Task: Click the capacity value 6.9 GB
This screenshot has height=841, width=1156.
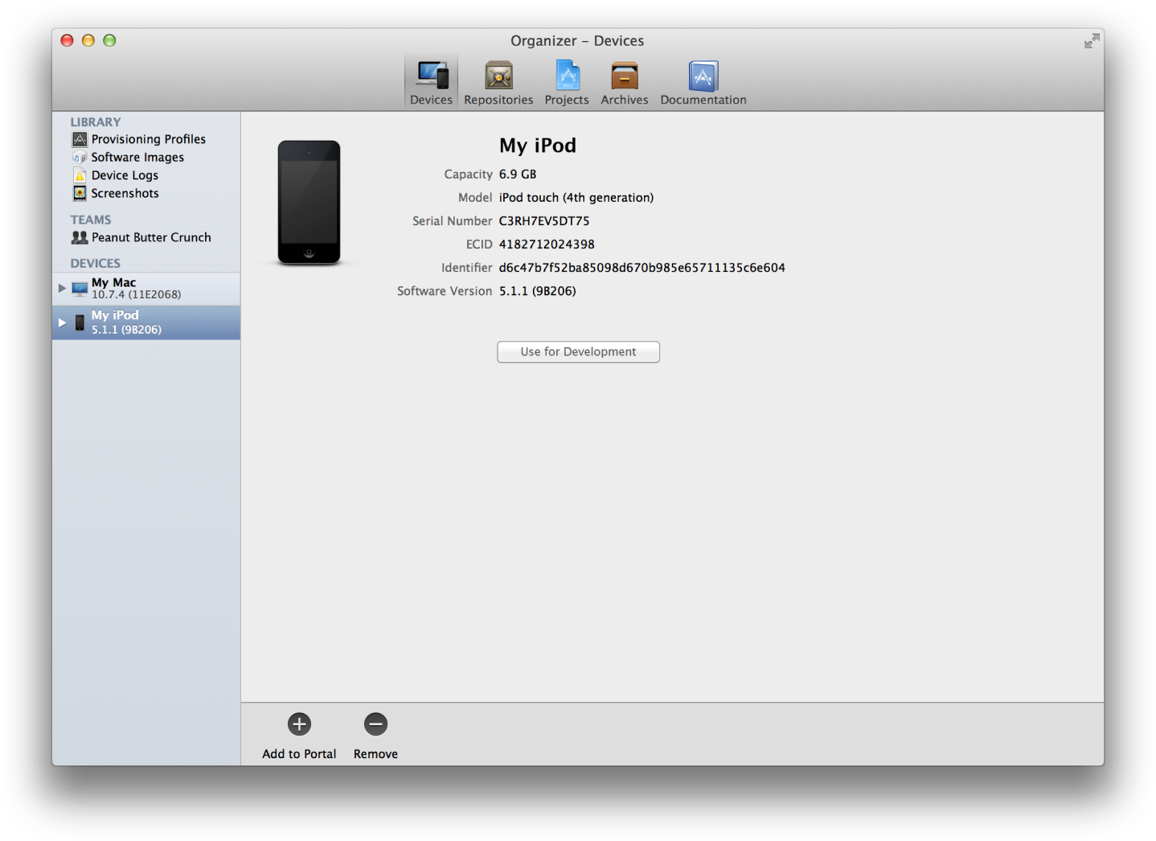Action: [518, 174]
